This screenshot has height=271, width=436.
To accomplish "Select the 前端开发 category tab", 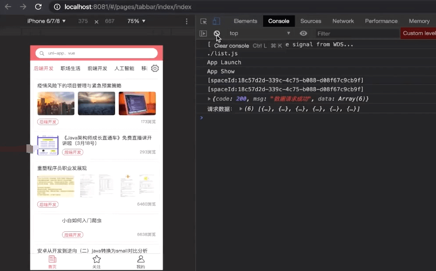I will click(x=97, y=68).
